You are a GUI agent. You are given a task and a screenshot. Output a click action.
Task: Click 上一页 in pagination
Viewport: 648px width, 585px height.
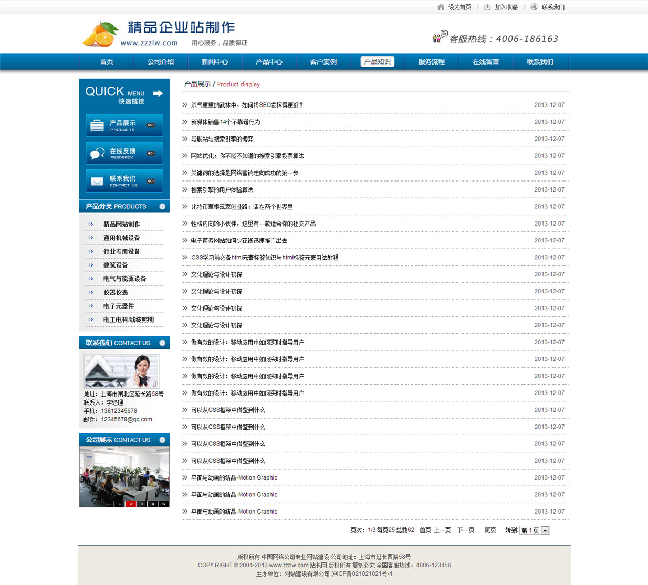(x=442, y=530)
